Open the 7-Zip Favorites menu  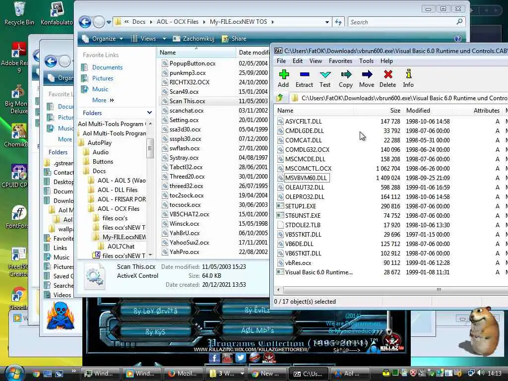(340, 61)
